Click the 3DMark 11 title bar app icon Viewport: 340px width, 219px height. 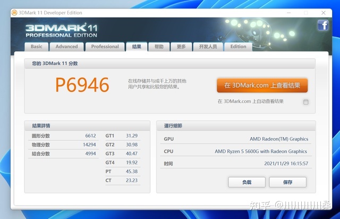(14, 13)
